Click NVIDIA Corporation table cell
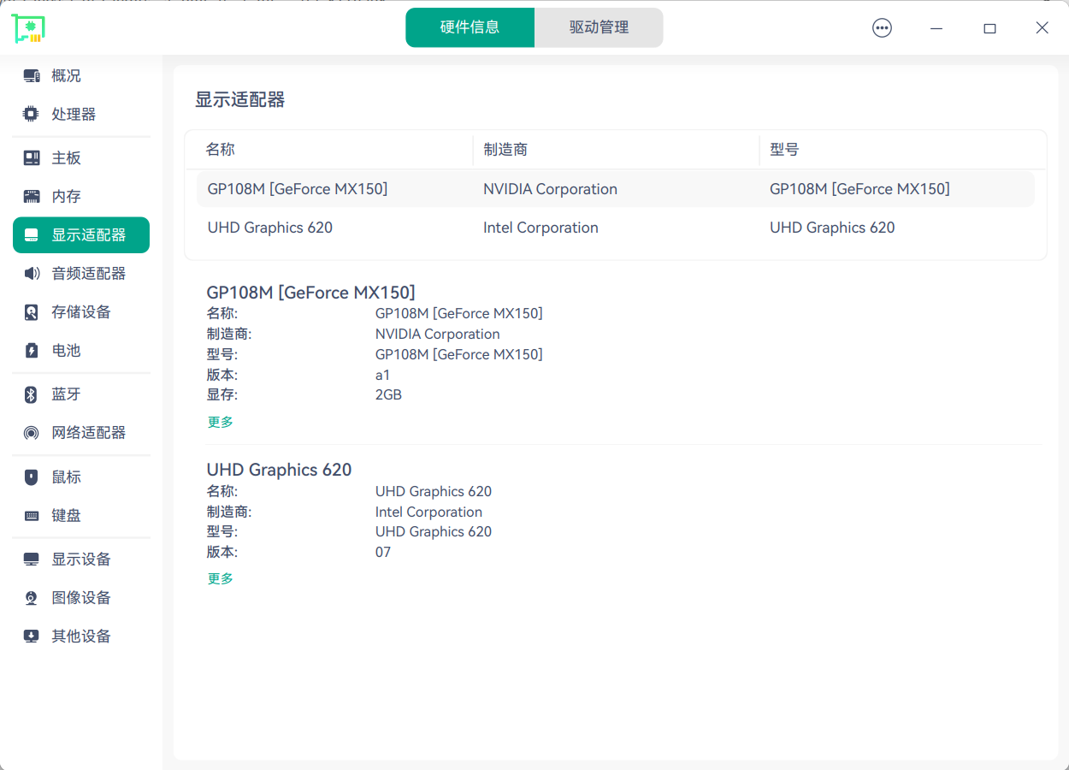Screen dimensions: 1069x770 point(550,189)
